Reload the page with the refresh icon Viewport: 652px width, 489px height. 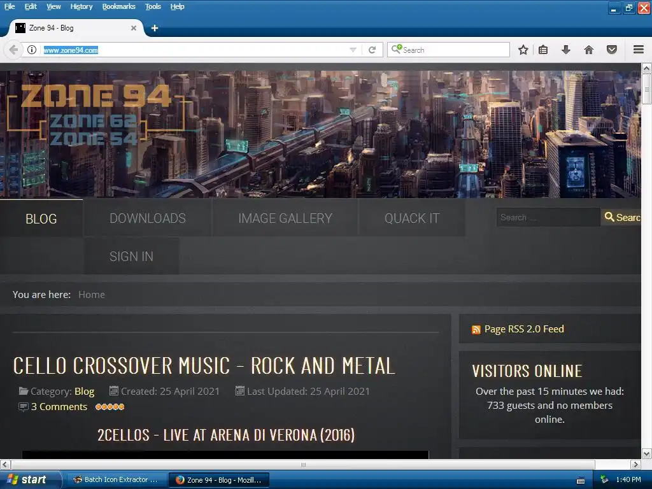pos(372,50)
